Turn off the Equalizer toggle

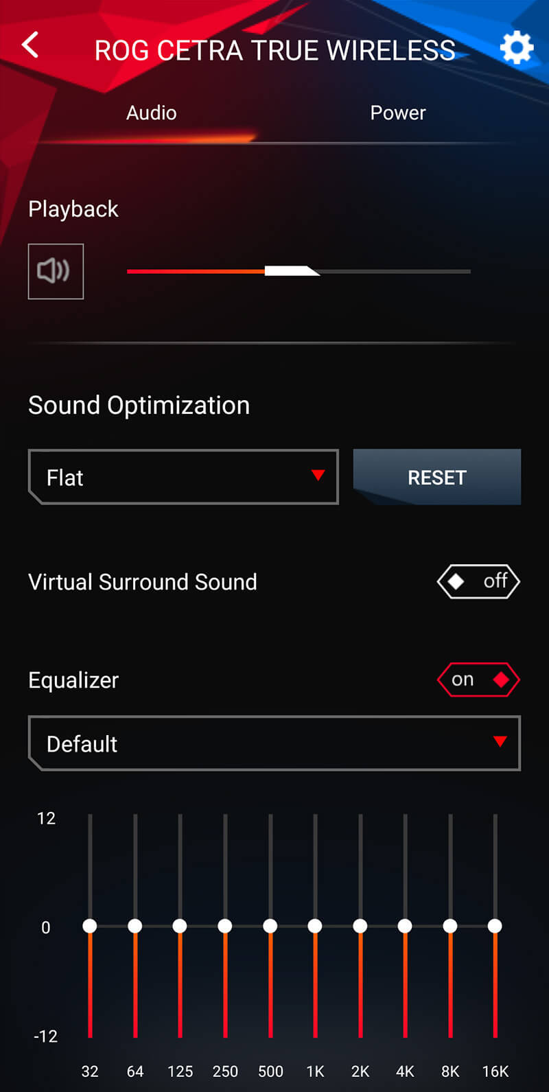(x=478, y=679)
